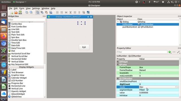The height and width of the screenshot is (101, 181).
Task: Open Thunderbird mail from the dock
Action: pyautogui.click(x=4, y=22)
